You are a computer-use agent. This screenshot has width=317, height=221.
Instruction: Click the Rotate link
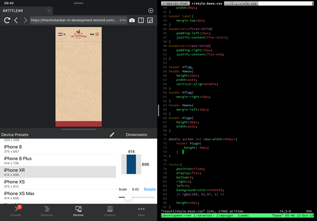coord(149,189)
